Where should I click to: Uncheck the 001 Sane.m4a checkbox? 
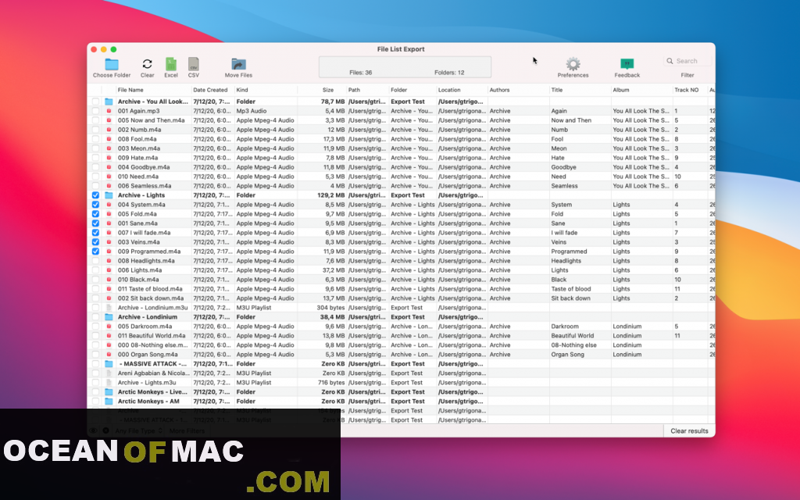pos(95,223)
